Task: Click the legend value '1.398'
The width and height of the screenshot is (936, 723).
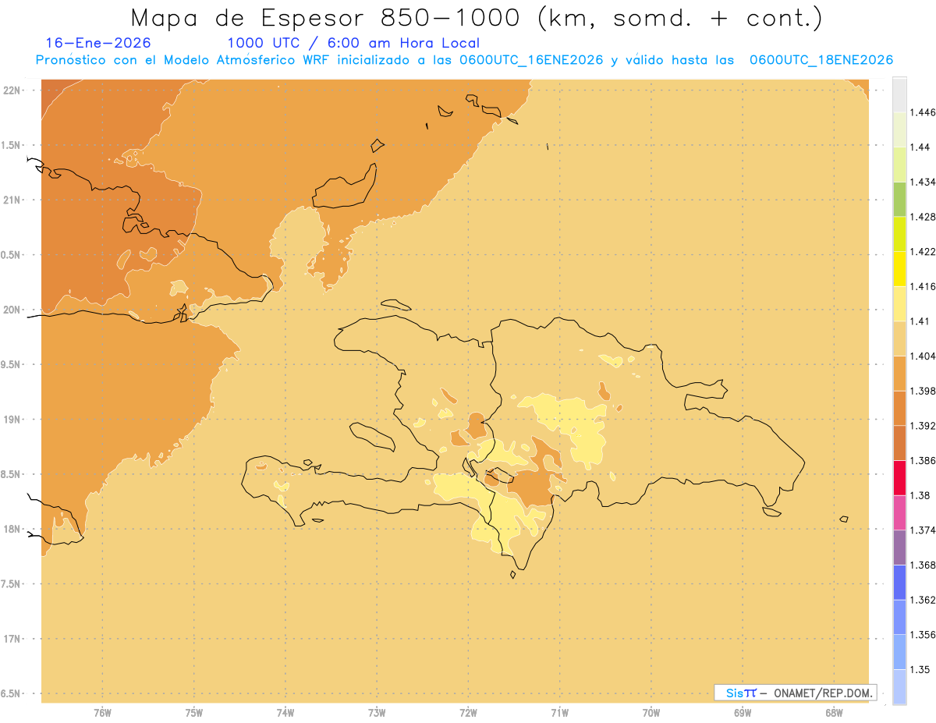Action: [924, 391]
